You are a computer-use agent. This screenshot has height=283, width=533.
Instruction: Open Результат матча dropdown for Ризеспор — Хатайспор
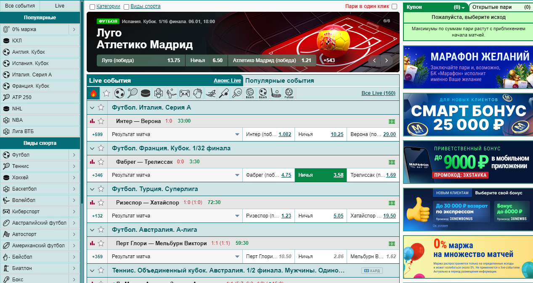175,216
